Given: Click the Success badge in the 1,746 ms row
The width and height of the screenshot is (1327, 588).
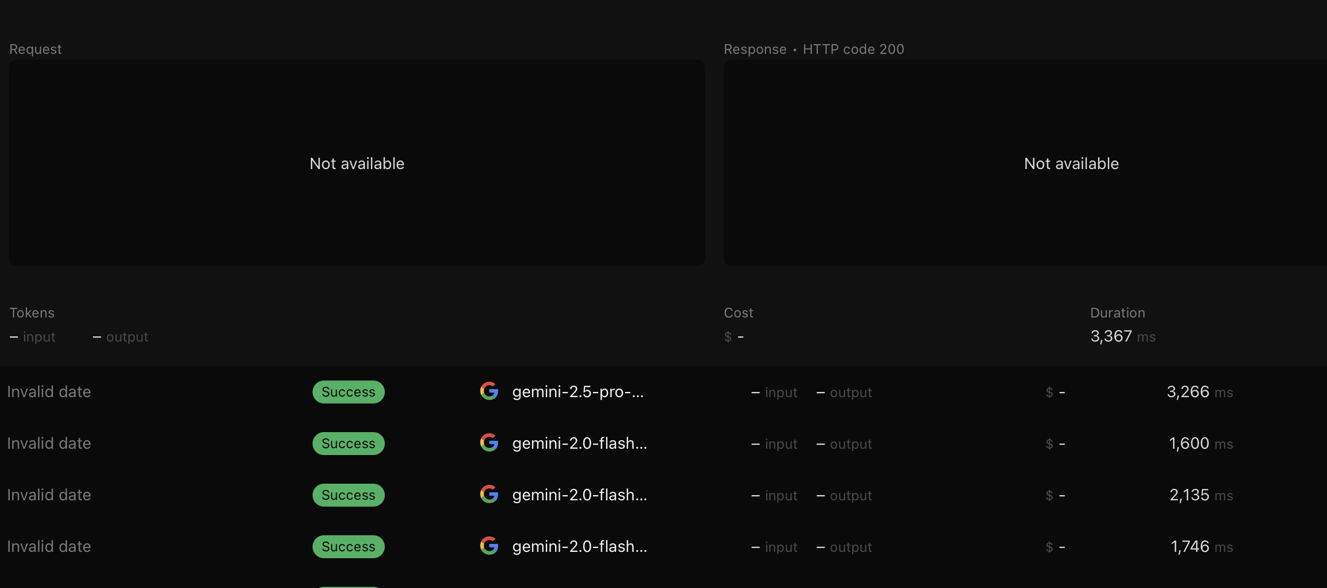Looking at the screenshot, I should 348,547.
